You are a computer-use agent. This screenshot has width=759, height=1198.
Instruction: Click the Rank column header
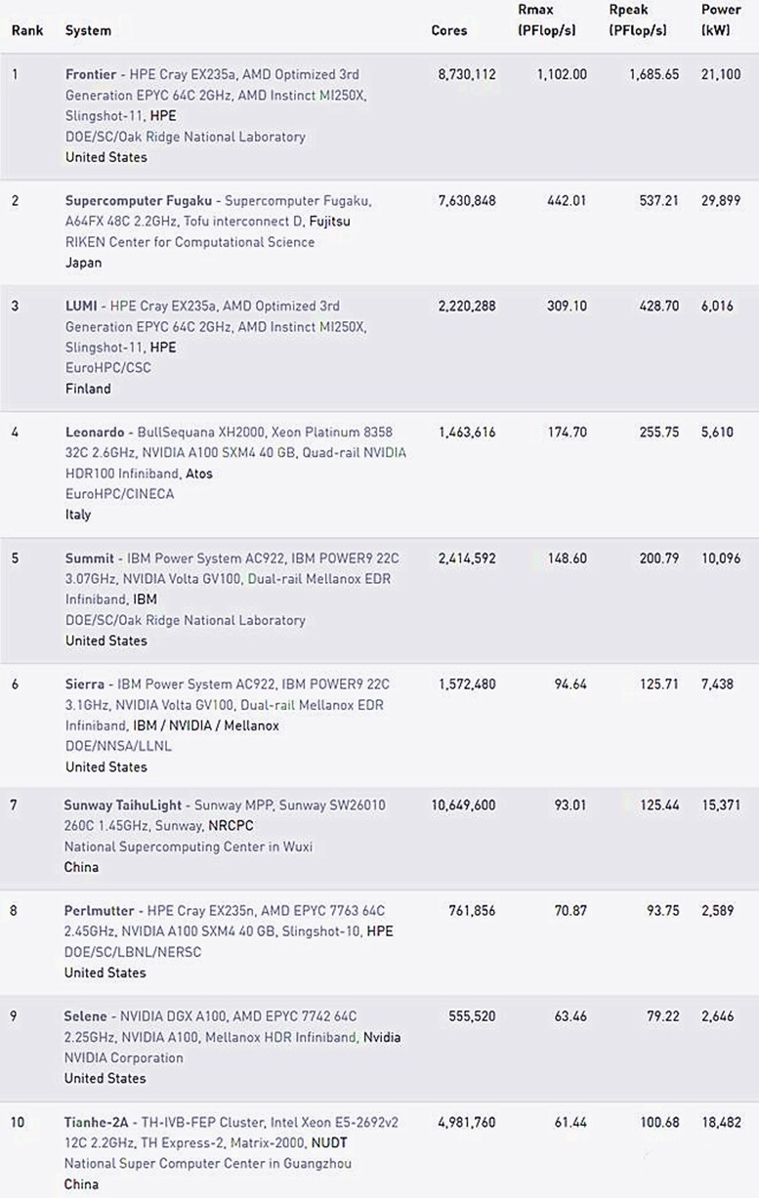click(x=27, y=30)
